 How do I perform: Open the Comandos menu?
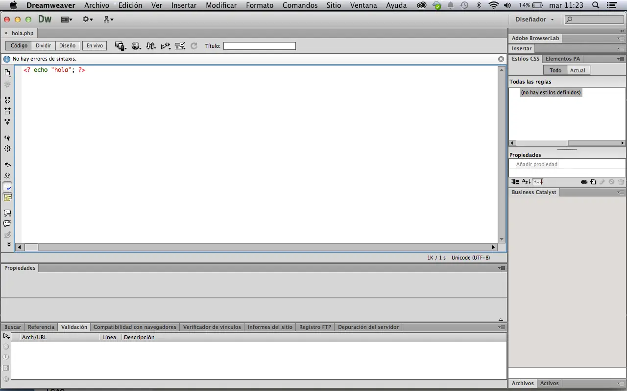click(300, 5)
